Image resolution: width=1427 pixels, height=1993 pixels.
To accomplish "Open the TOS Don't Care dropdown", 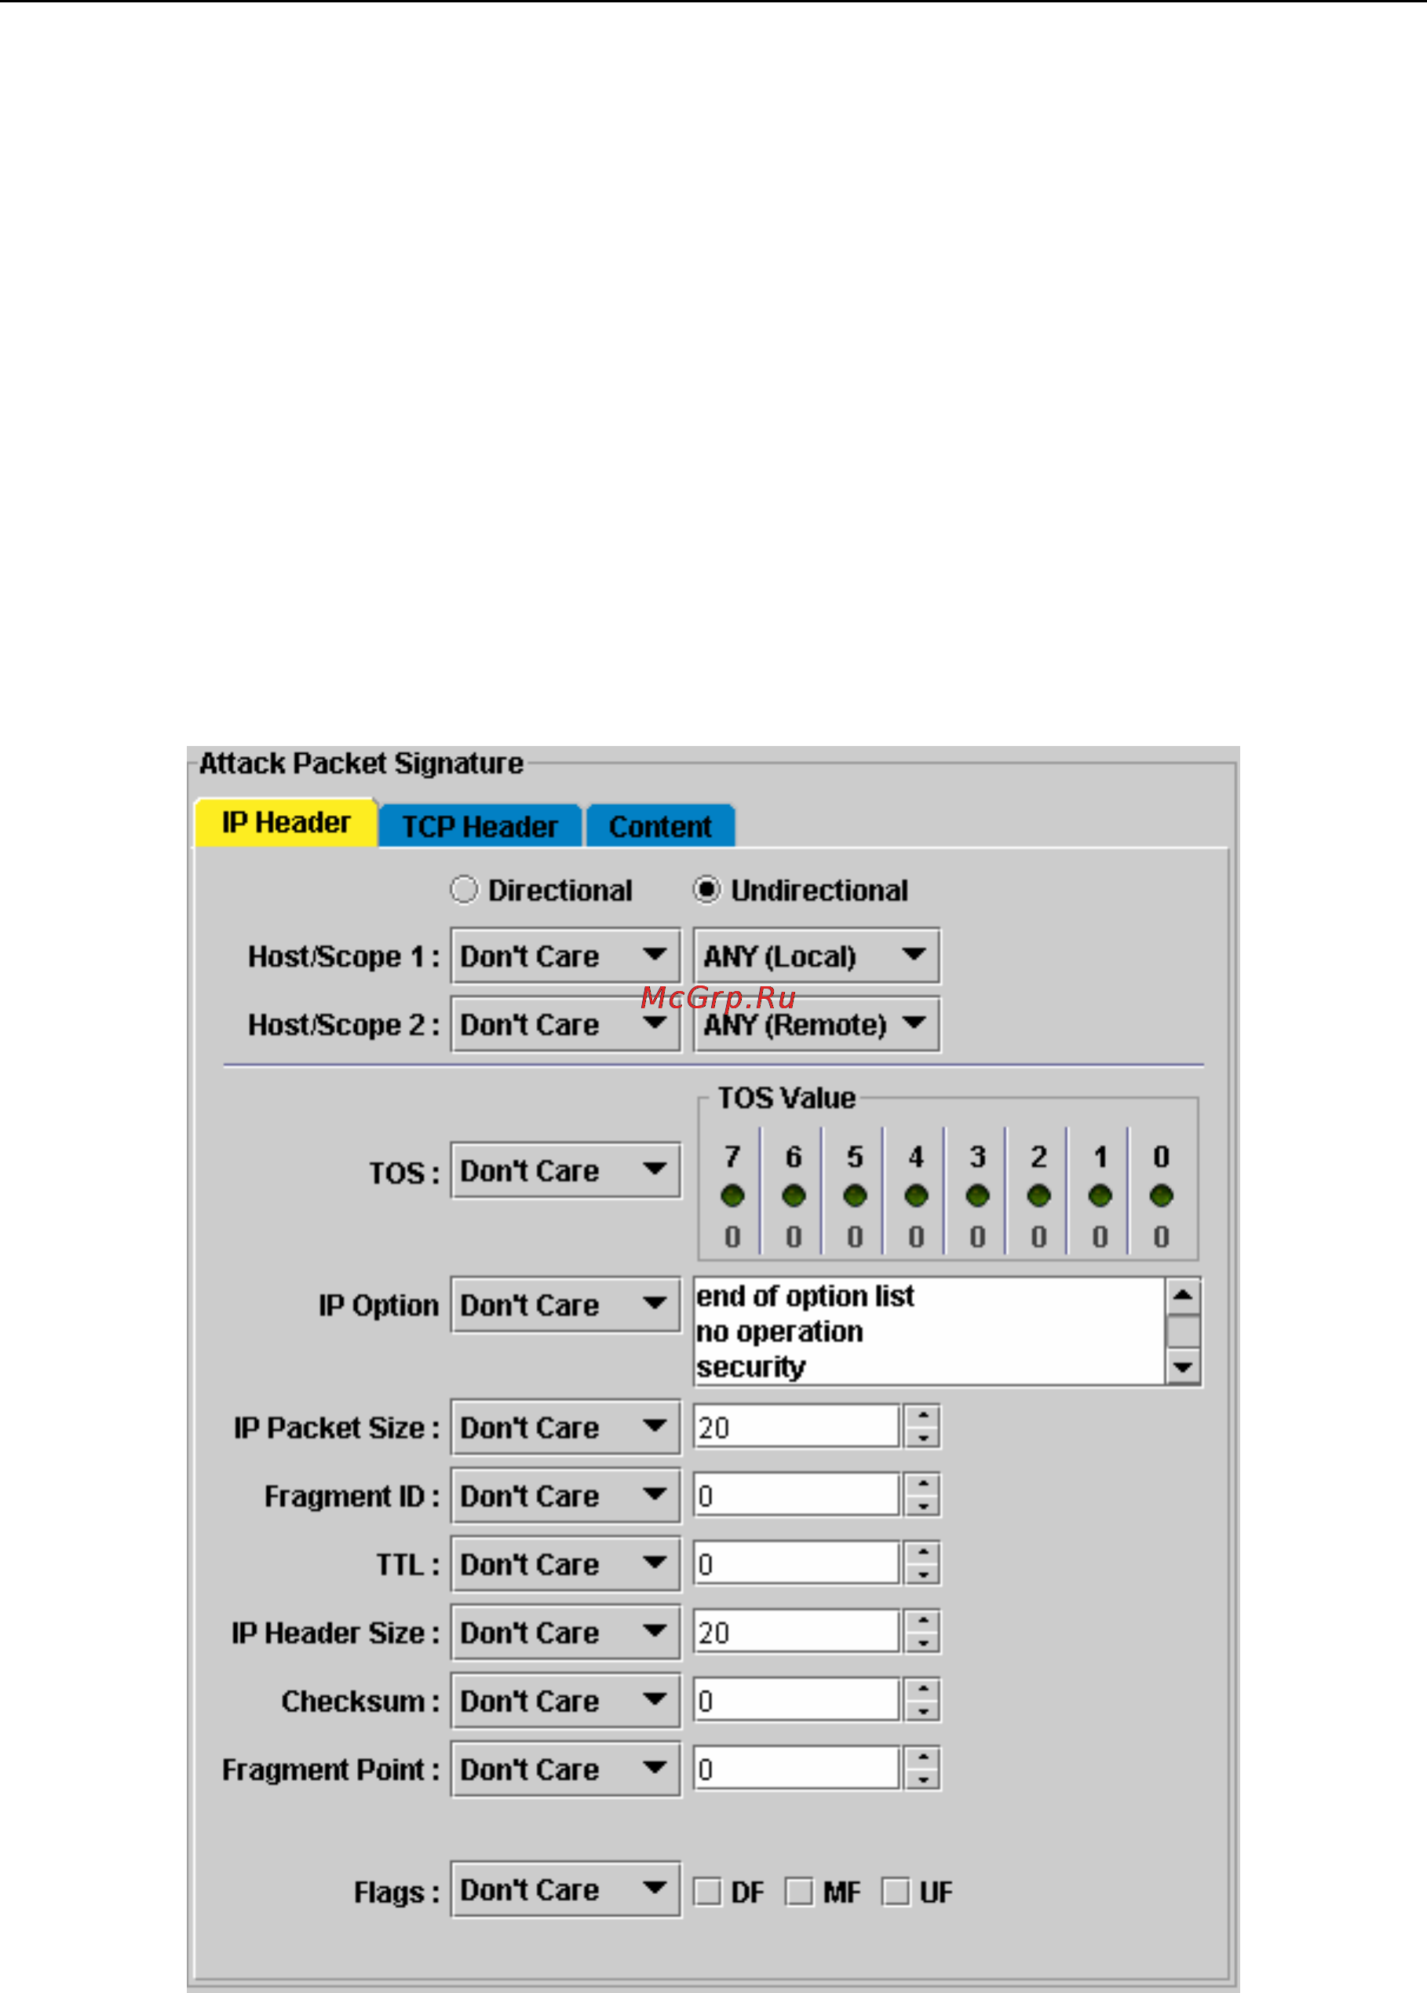I will [565, 1171].
